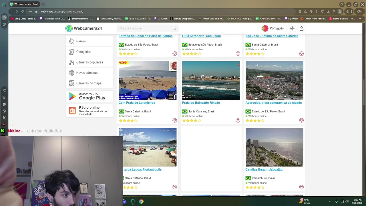Viewport: 366px width, 206px height.
Task: Click the taskbar volume speaker icon
Action: tap(347, 201)
